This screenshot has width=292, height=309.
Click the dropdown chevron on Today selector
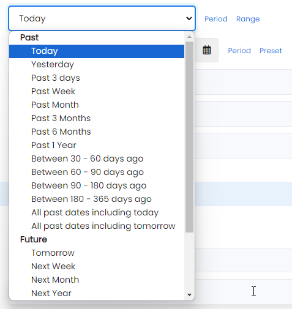189,18
